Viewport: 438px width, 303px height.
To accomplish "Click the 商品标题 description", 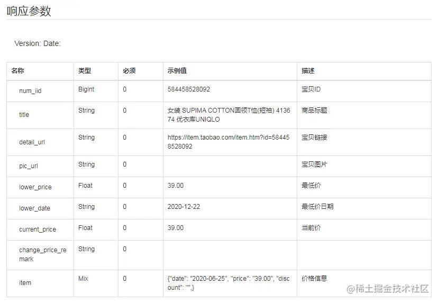I will 314,111.
